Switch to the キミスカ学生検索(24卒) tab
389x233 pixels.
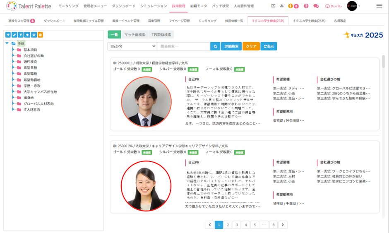click(309, 21)
